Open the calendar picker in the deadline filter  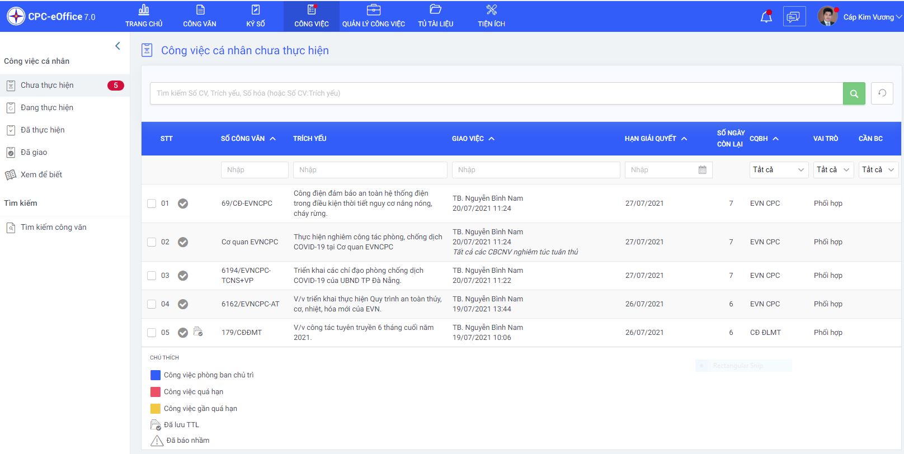[x=703, y=170]
